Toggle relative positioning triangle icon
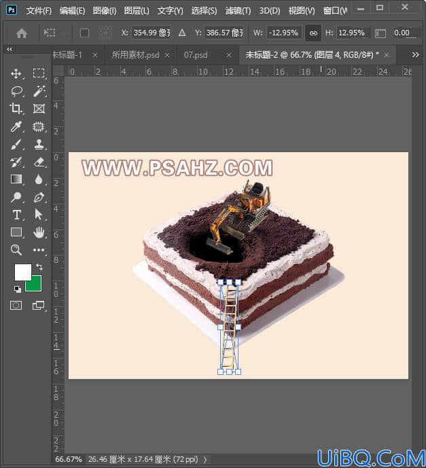This screenshot has width=426, height=468. (182, 33)
